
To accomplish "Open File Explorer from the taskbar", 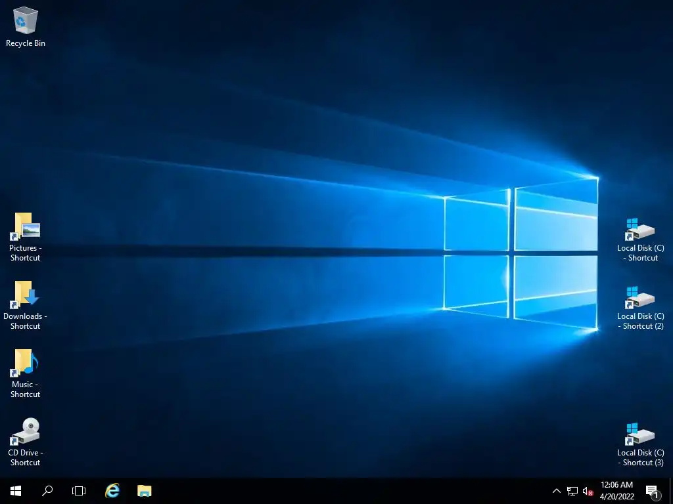I will click(144, 491).
